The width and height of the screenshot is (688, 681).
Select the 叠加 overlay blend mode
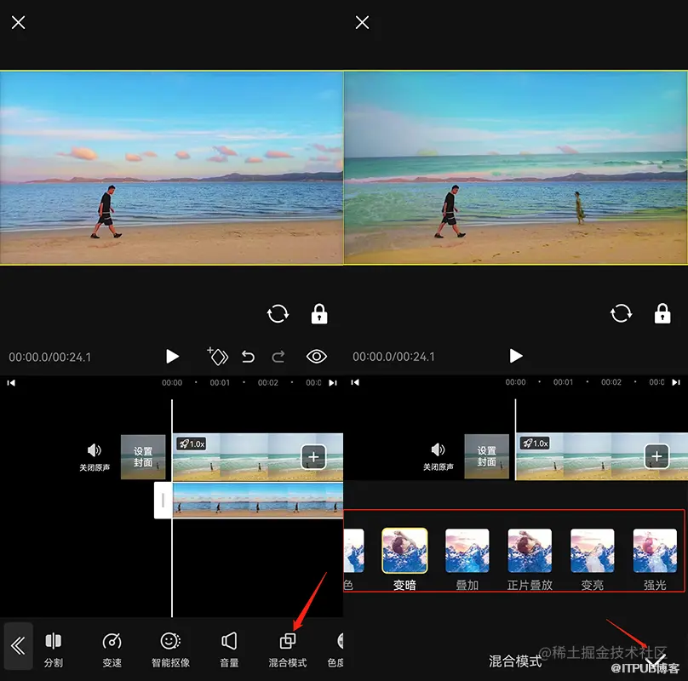click(x=467, y=560)
